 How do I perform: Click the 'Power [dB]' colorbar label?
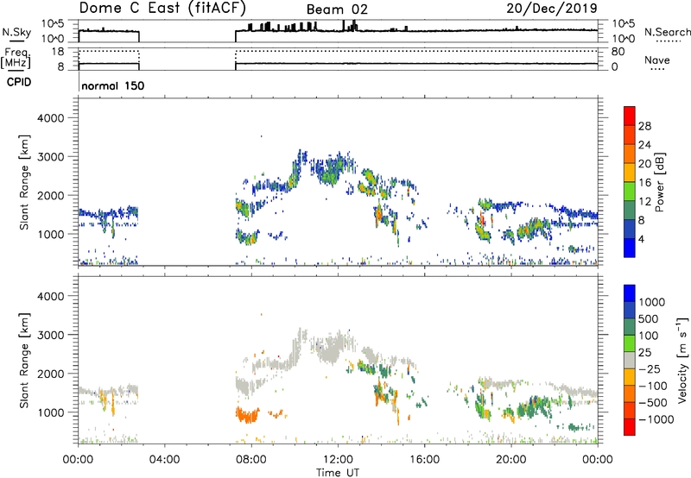click(659, 182)
